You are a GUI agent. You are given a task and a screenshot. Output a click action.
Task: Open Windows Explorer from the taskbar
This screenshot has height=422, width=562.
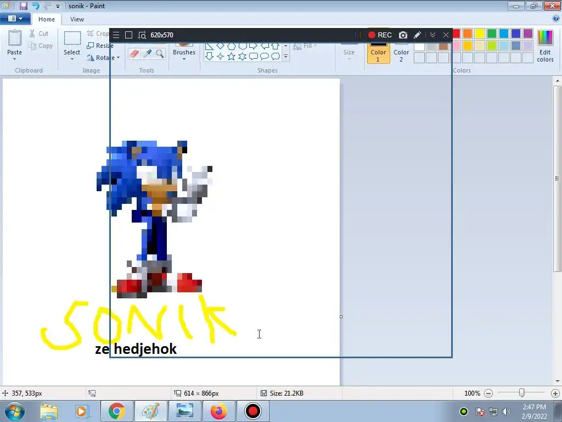[49, 411]
